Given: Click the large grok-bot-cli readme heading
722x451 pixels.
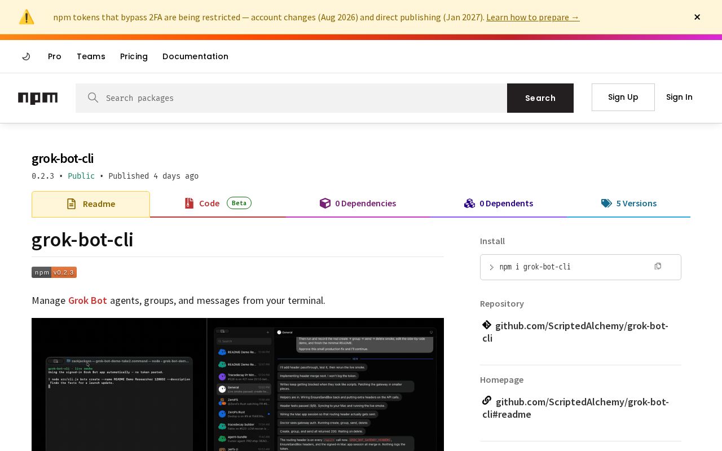Looking at the screenshot, I should tap(82, 240).
